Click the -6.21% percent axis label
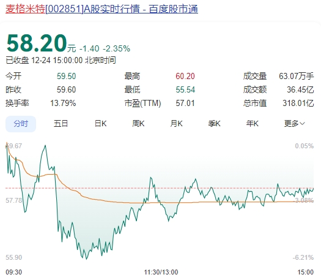The height and width of the screenshot is (280, 321). [303, 257]
